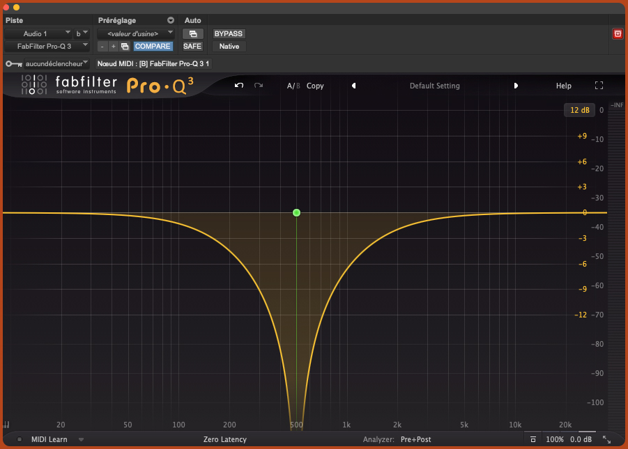Open the valeur d'usine preset dropdown
Screen dimensions: 628x449
click(x=135, y=33)
